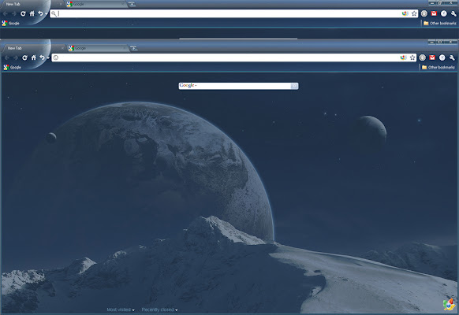Reload page in upper browser window

click(23, 13)
